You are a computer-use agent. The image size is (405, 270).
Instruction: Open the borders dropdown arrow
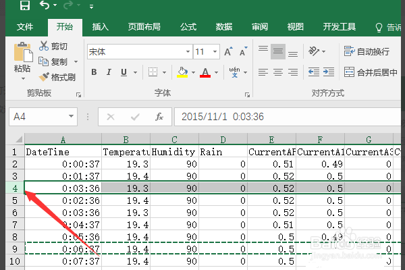[164, 72]
